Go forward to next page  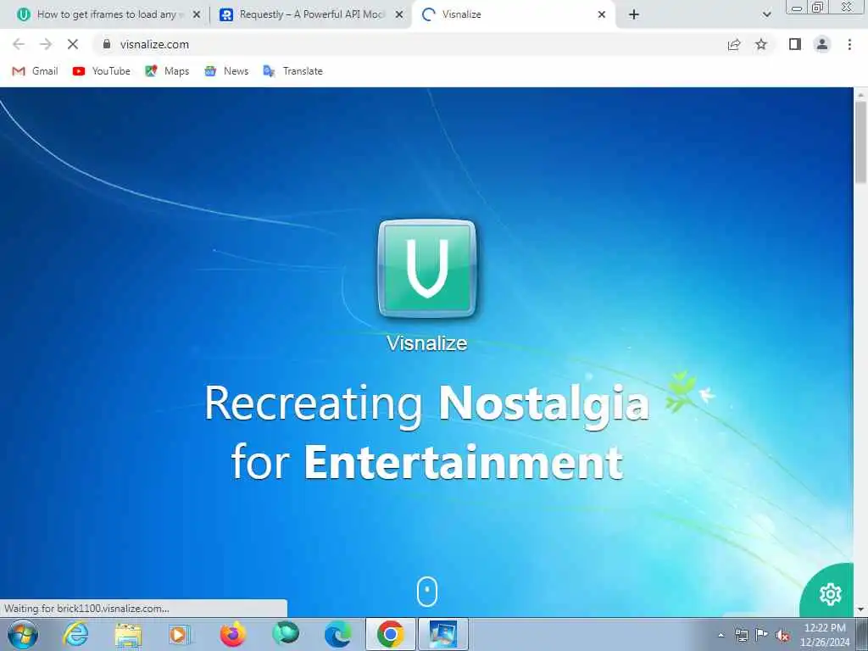tap(46, 44)
